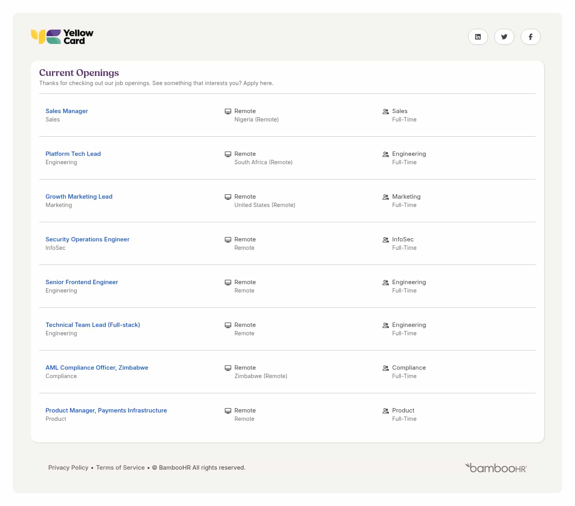Select the Senior Frontend Engineer job
Viewport: 575px width, 506px height.
click(82, 282)
